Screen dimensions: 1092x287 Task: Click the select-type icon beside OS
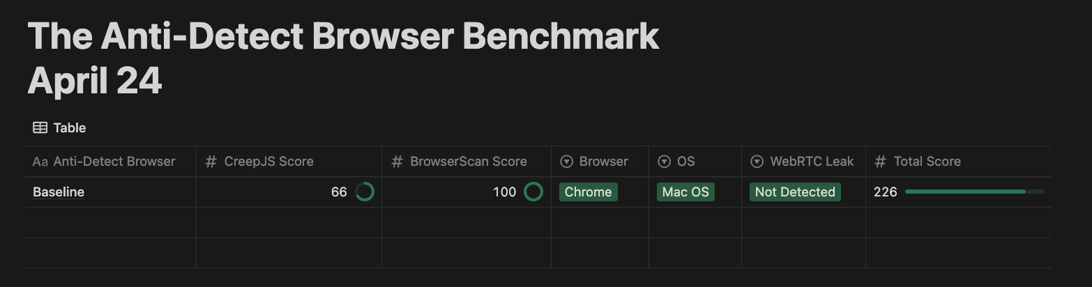664,162
